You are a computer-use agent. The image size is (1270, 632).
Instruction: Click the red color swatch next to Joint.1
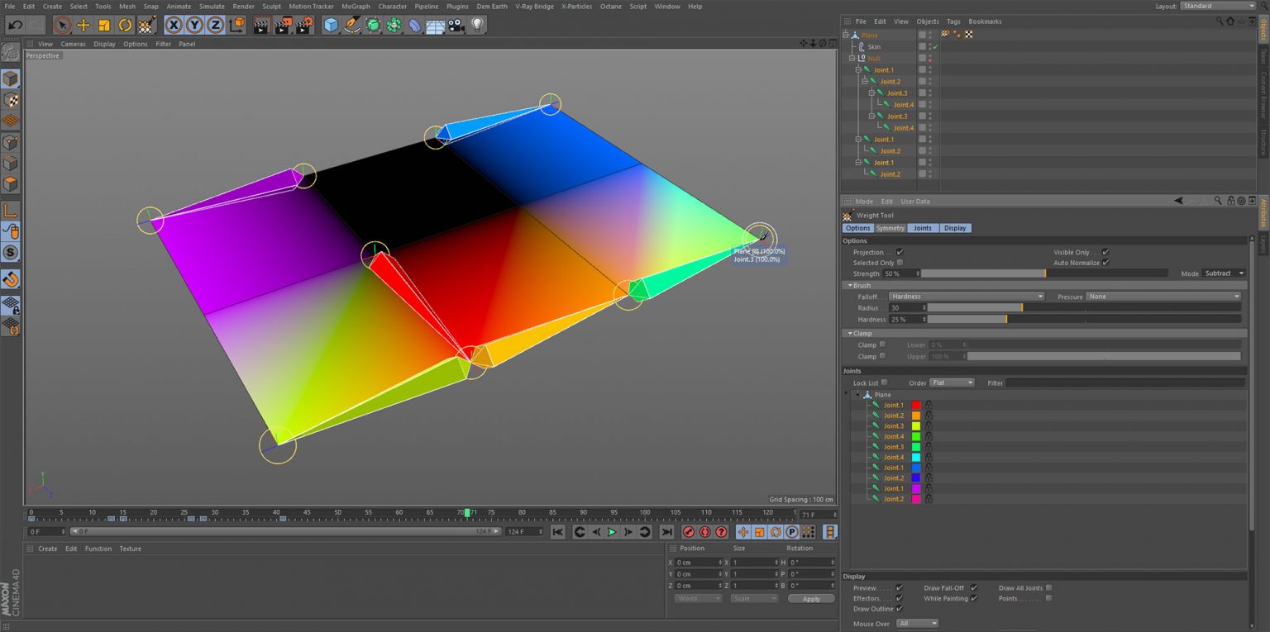pyautogui.click(x=918, y=405)
